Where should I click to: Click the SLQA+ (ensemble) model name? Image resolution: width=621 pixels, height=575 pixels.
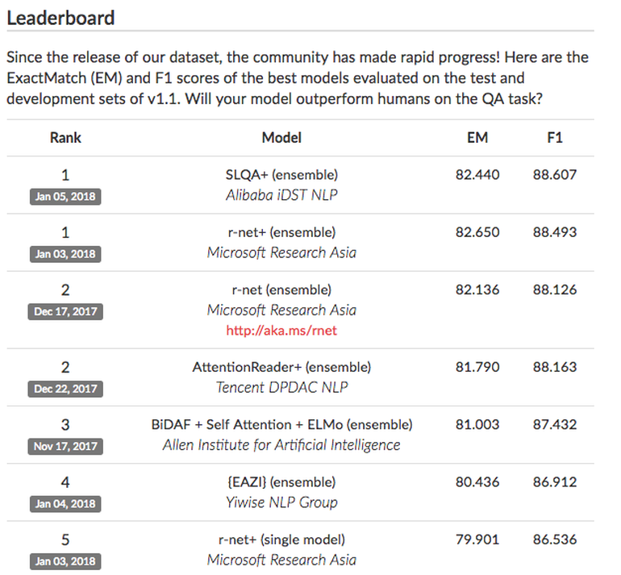click(x=281, y=174)
